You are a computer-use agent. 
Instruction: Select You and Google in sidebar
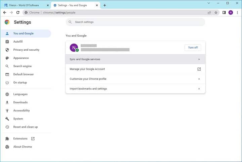click(26, 34)
